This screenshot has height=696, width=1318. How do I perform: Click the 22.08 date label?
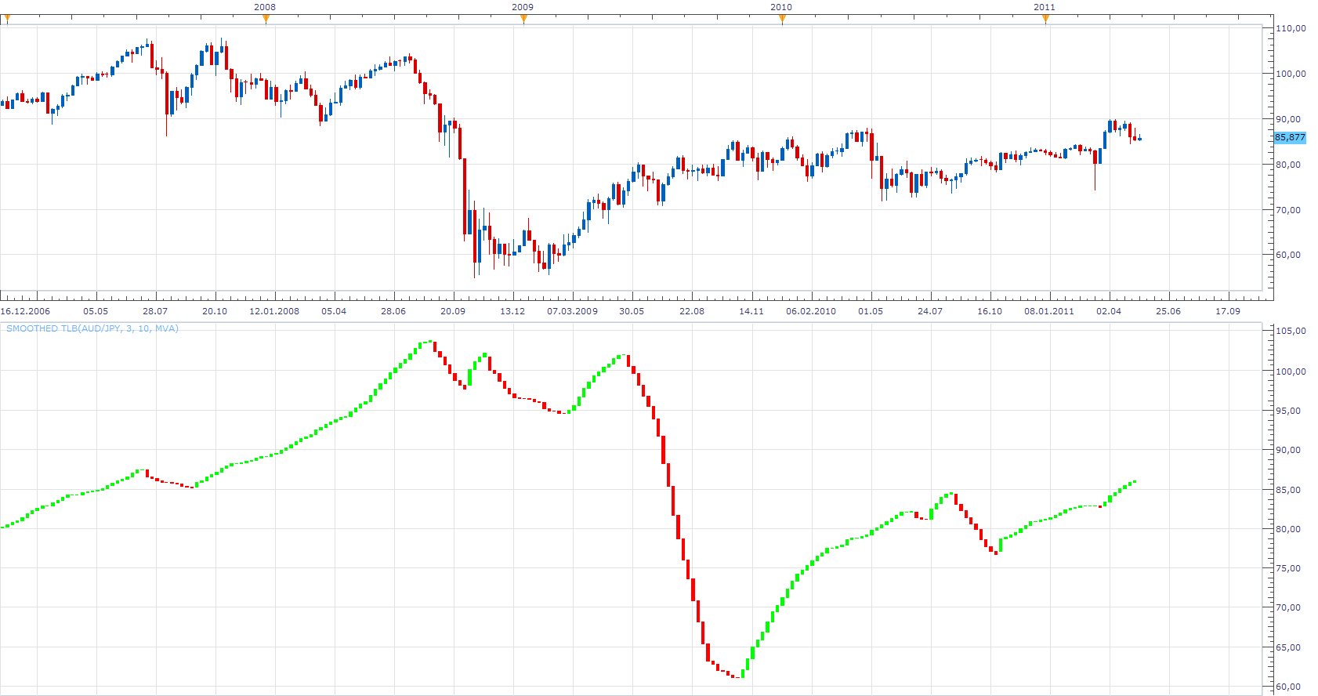click(692, 311)
